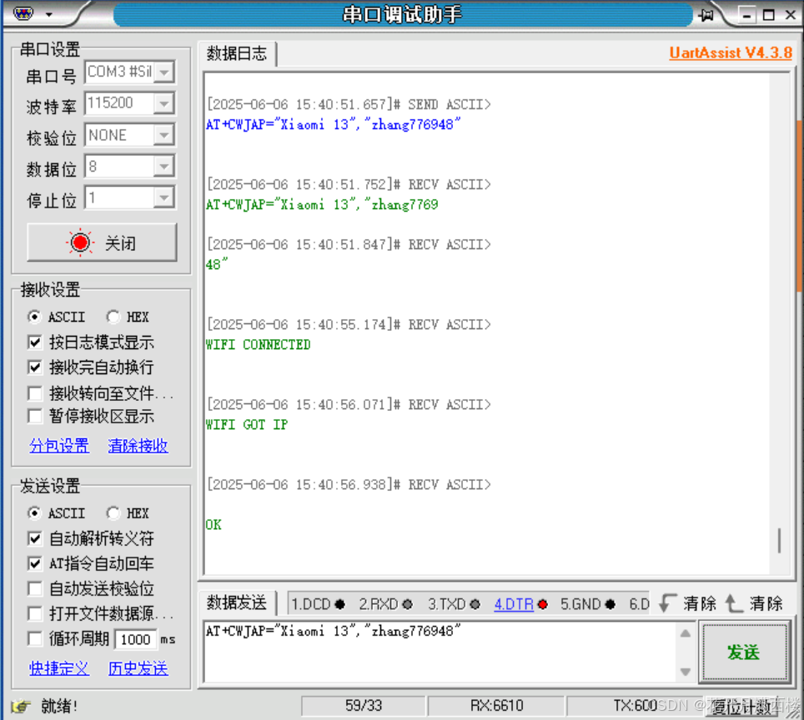The height and width of the screenshot is (720, 804).
Task: Open 历史发送 link
Action: (138, 669)
